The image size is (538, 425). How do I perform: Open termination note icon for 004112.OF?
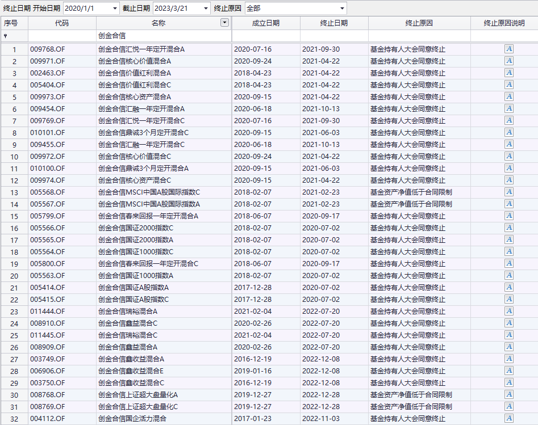click(x=509, y=419)
